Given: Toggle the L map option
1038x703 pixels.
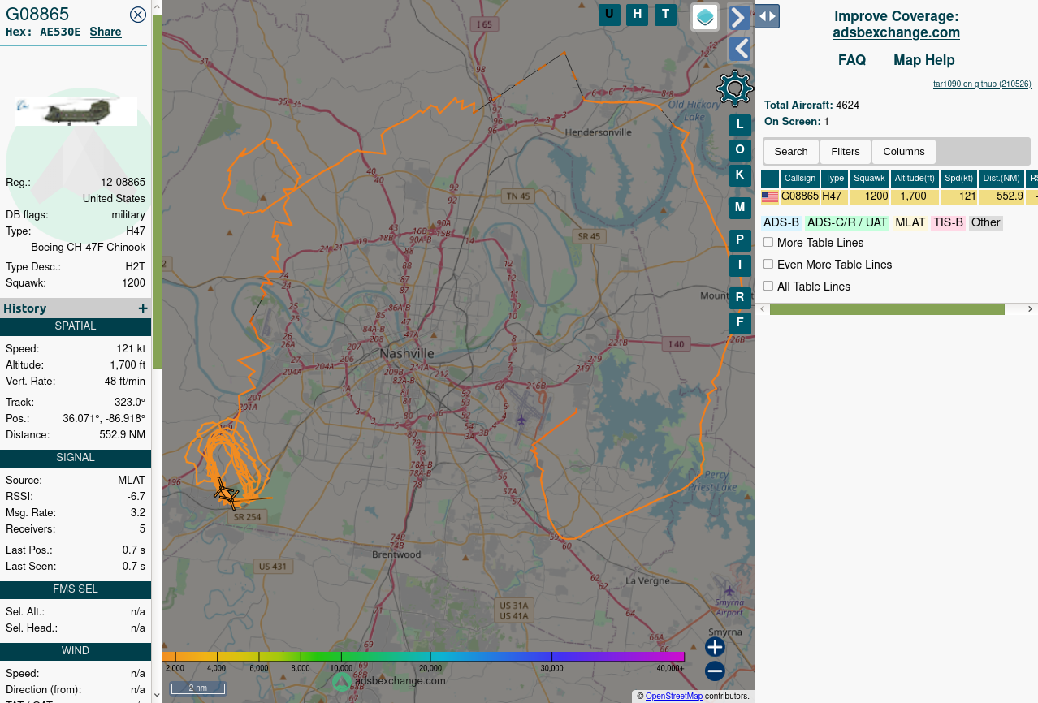Looking at the screenshot, I should click(740, 125).
